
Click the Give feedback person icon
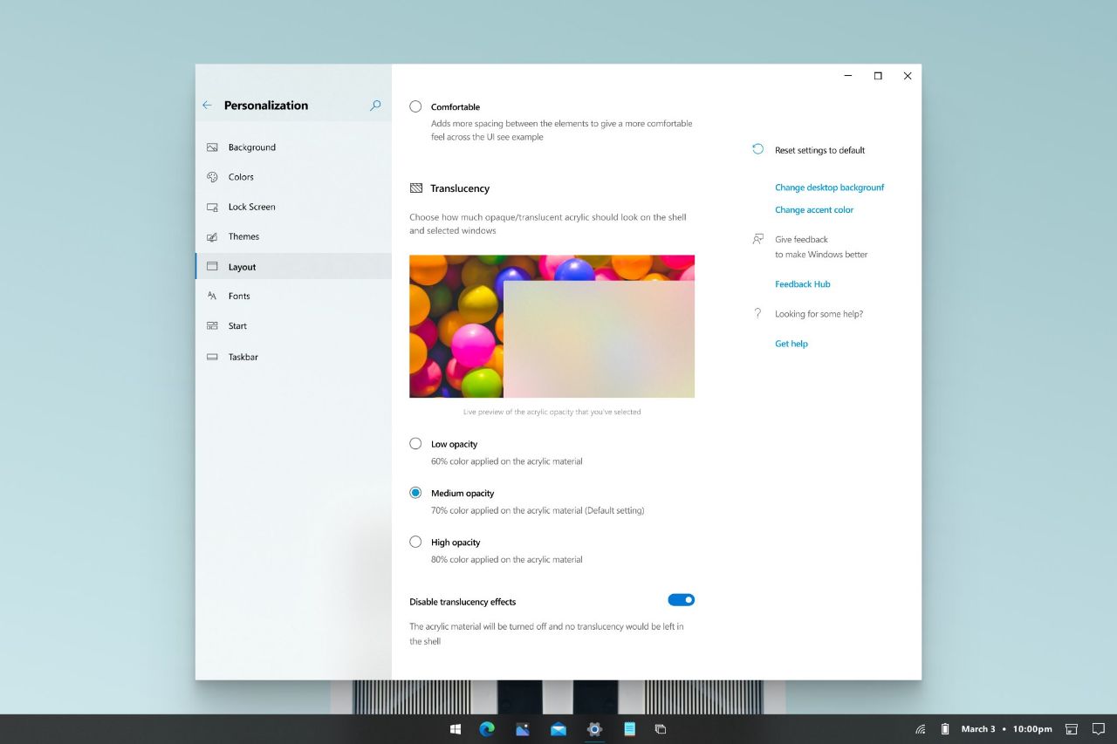[x=757, y=239]
